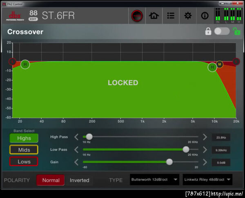This screenshot has width=245, height=198.
Task: Increase High Pass with right arrow
Action: coord(205,137)
